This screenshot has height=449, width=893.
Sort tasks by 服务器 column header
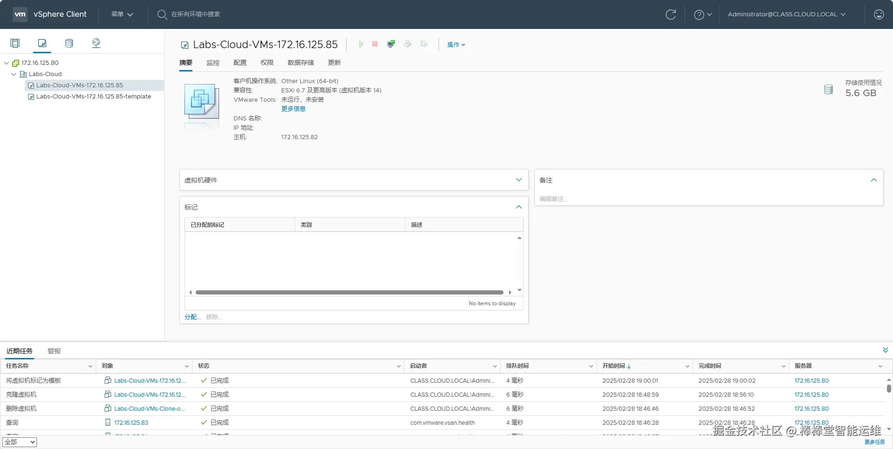pos(803,366)
